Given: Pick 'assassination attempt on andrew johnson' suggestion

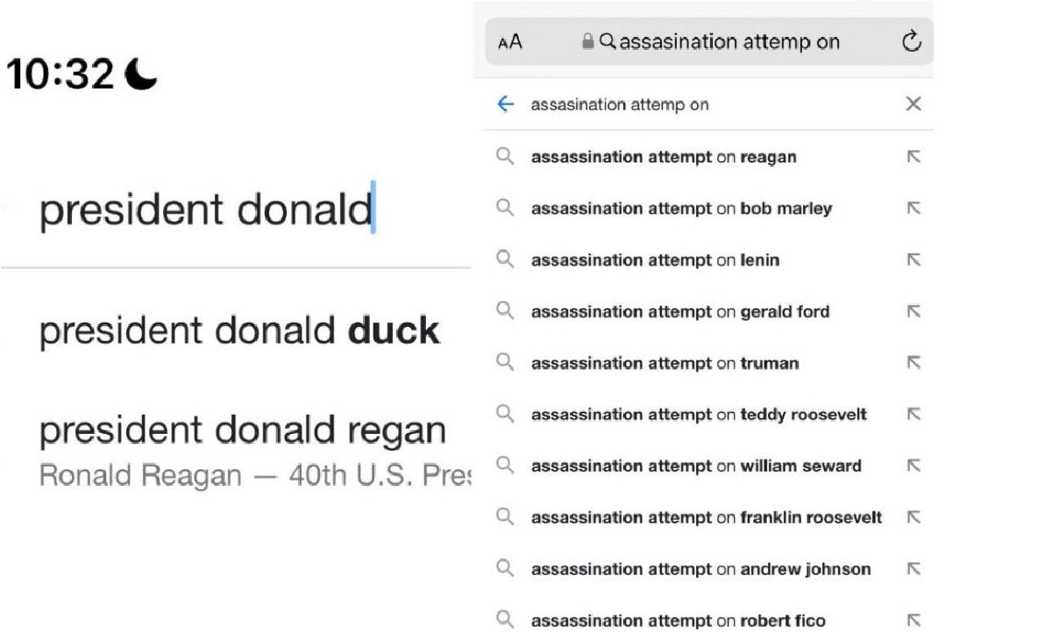Looking at the screenshot, I should 700,570.
